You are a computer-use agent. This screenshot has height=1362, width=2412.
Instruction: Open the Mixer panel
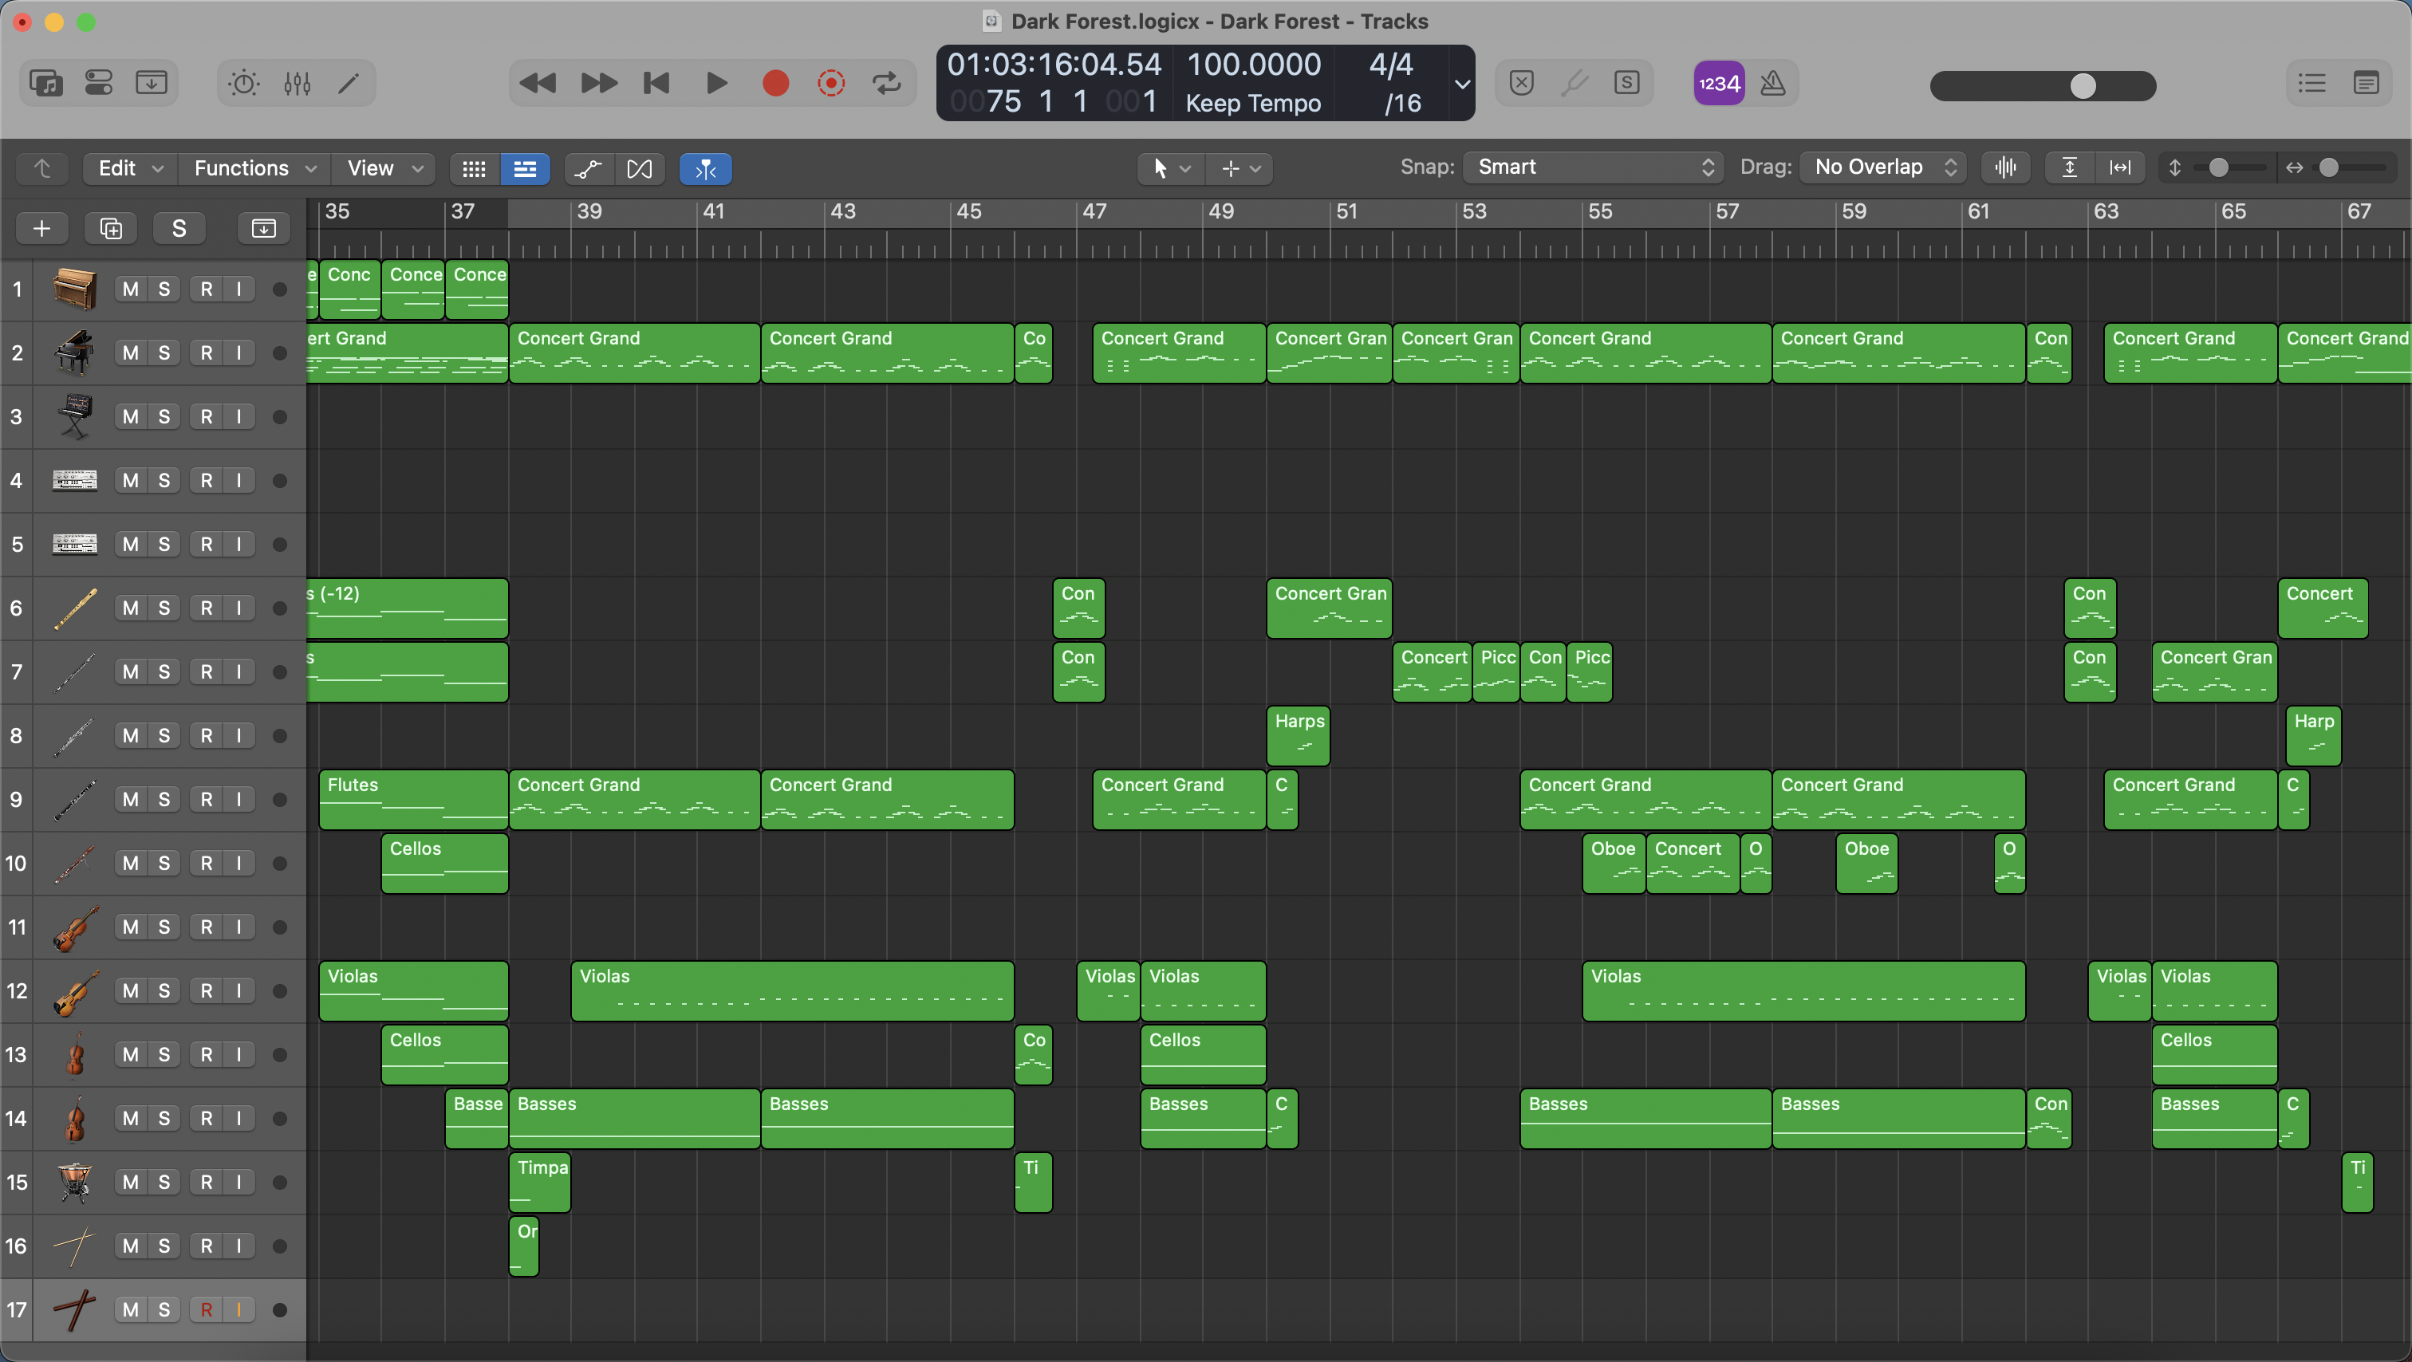[x=297, y=83]
